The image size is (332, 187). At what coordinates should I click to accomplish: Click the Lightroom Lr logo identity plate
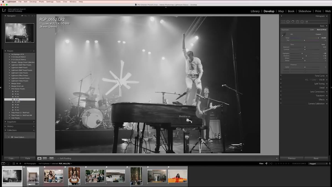[4, 10]
